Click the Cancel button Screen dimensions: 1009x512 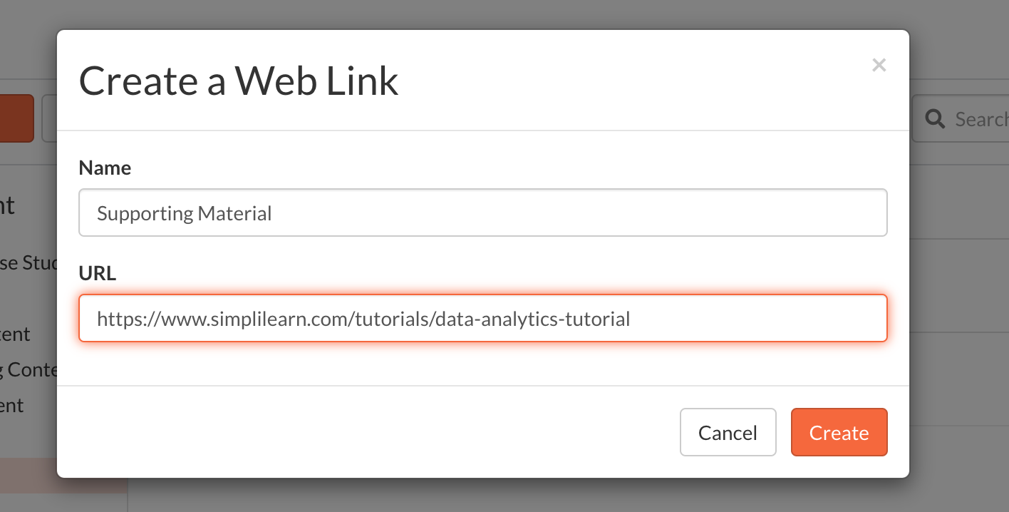[x=728, y=432]
